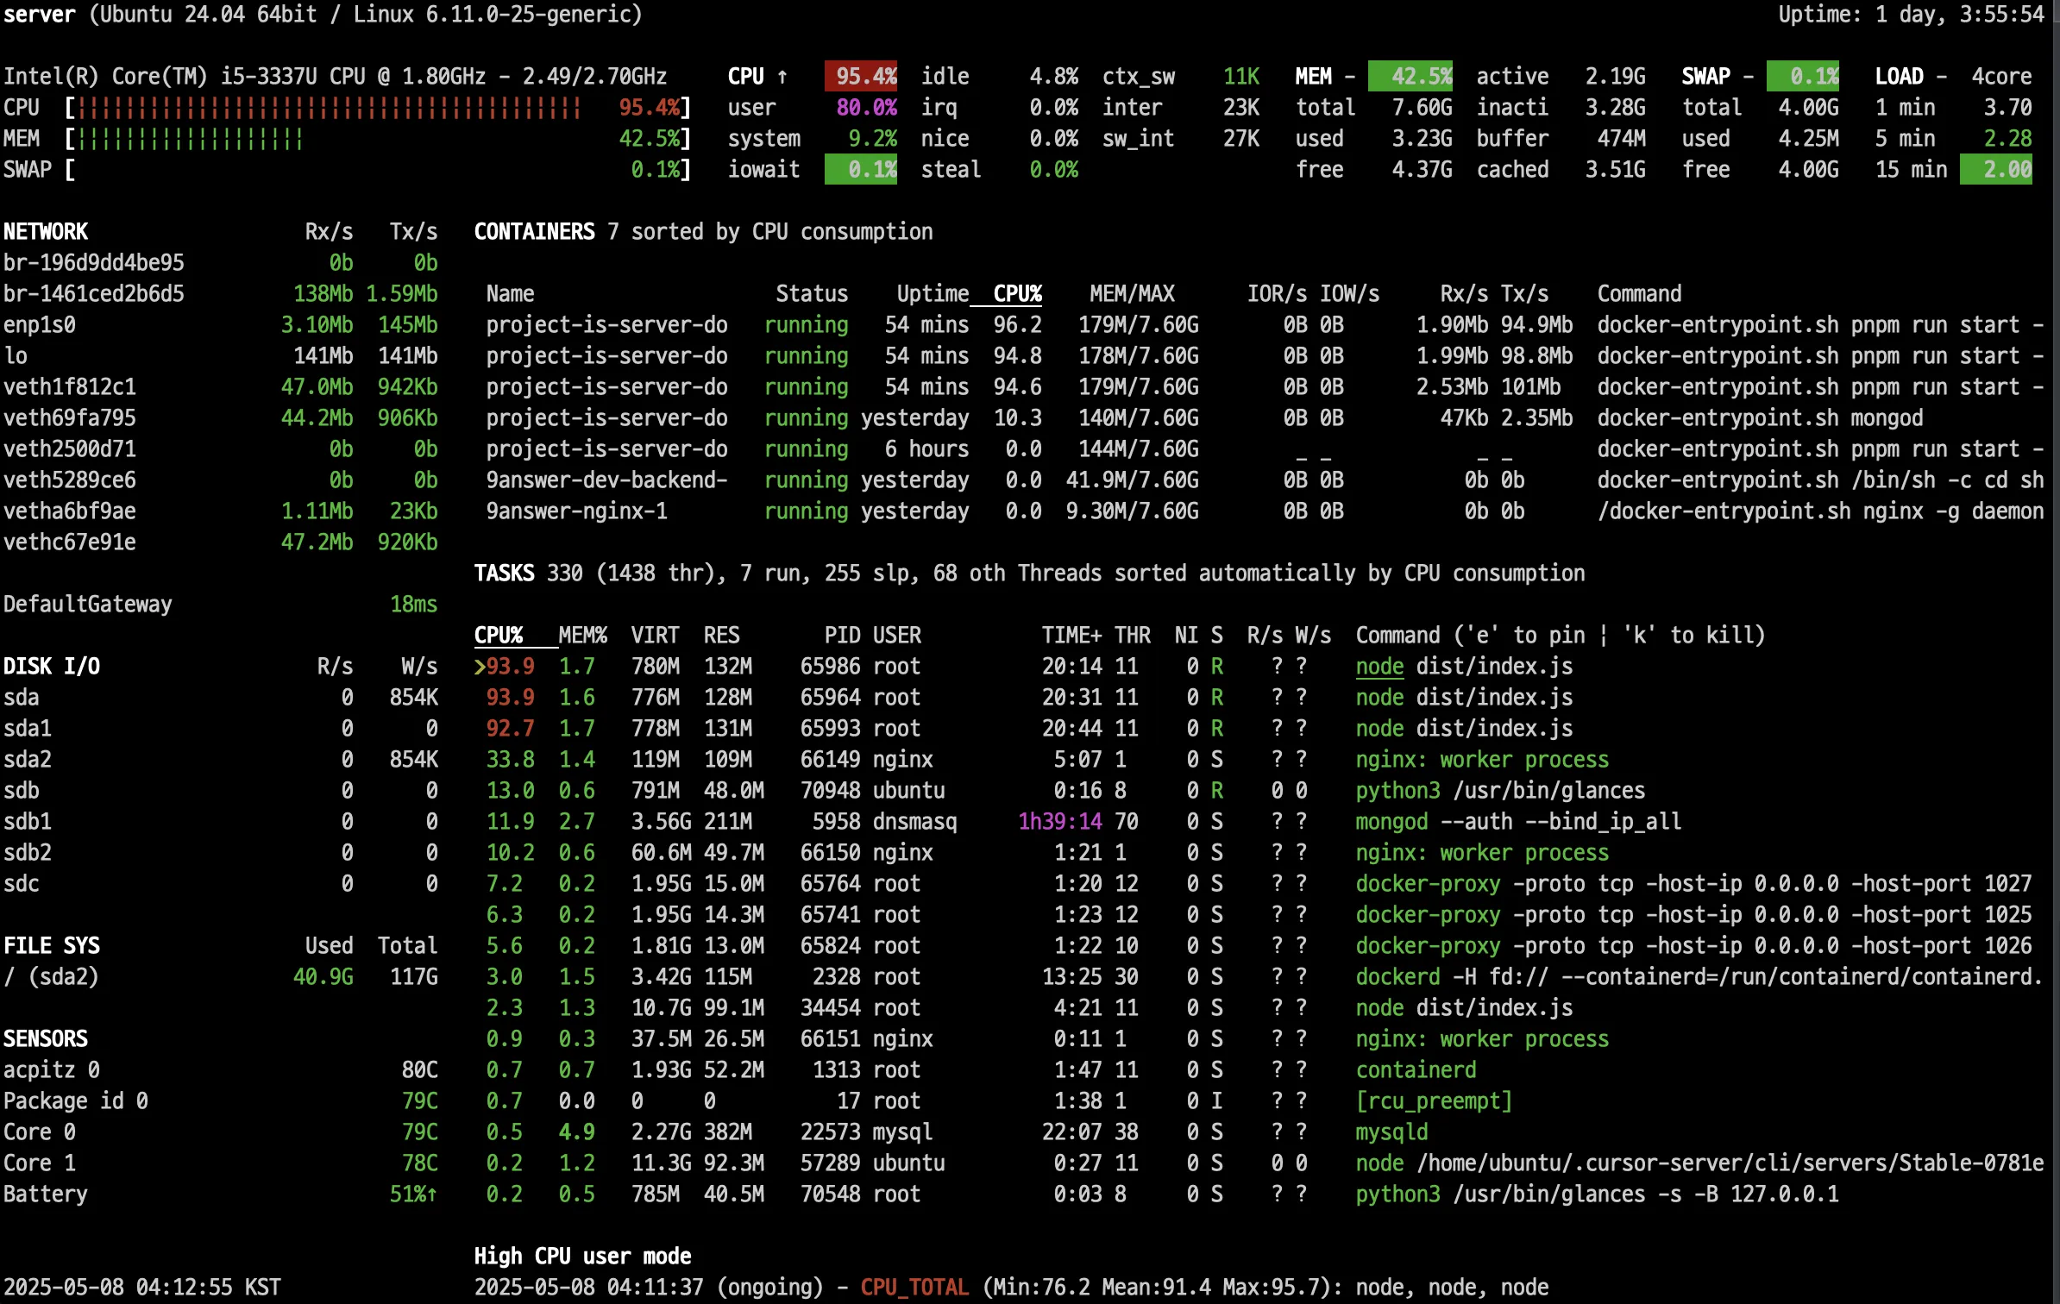
Task: Click the CPU trend up arrow
Action: click(x=782, y=77)
